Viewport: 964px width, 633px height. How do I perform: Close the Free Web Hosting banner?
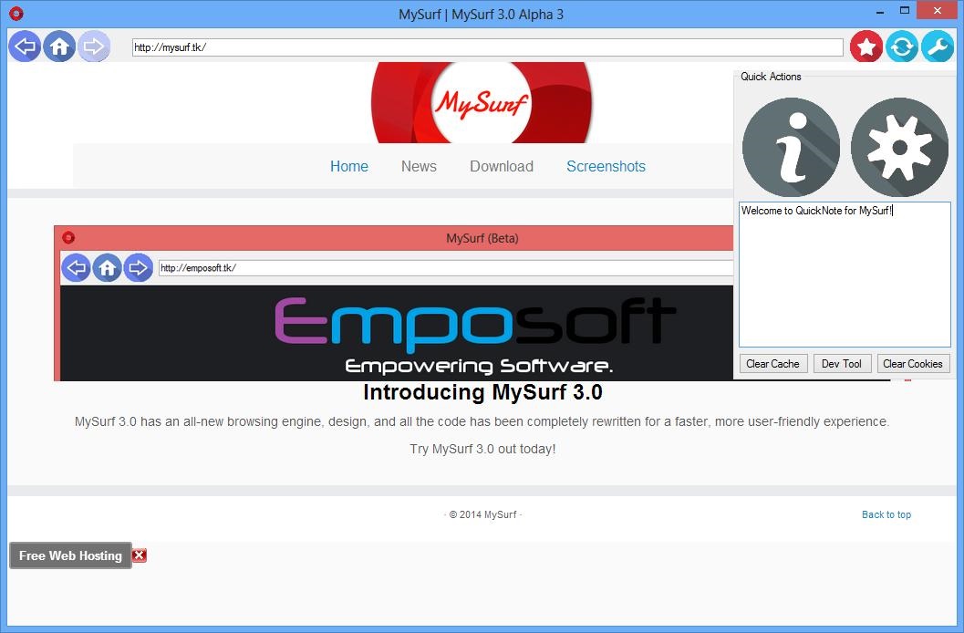(x=140, y=555)
